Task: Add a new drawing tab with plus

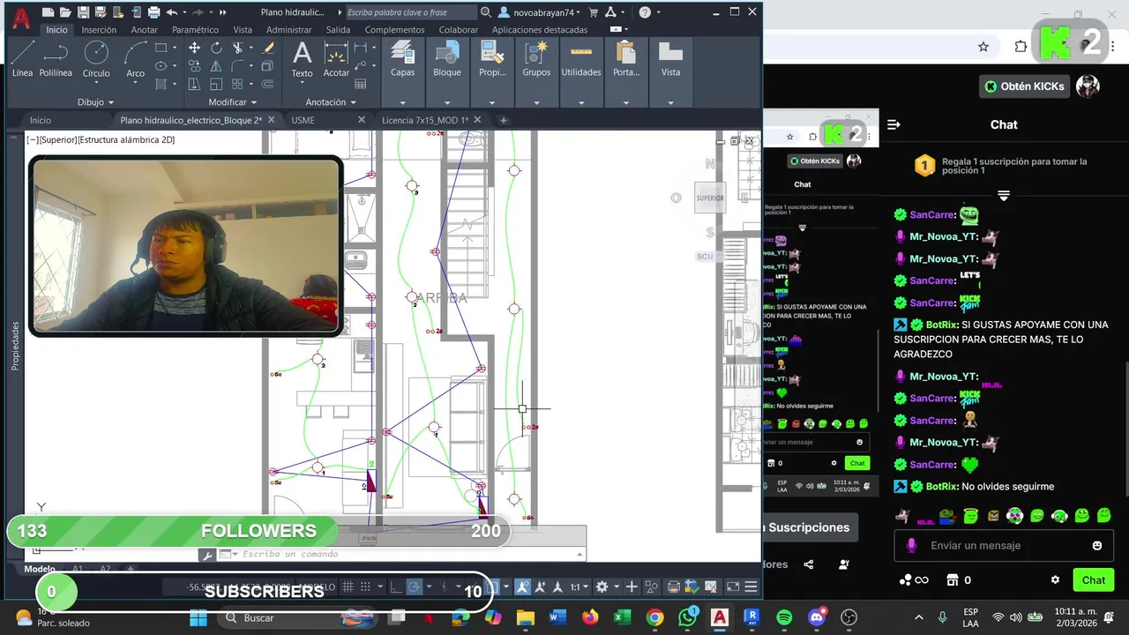Action: 503,120
